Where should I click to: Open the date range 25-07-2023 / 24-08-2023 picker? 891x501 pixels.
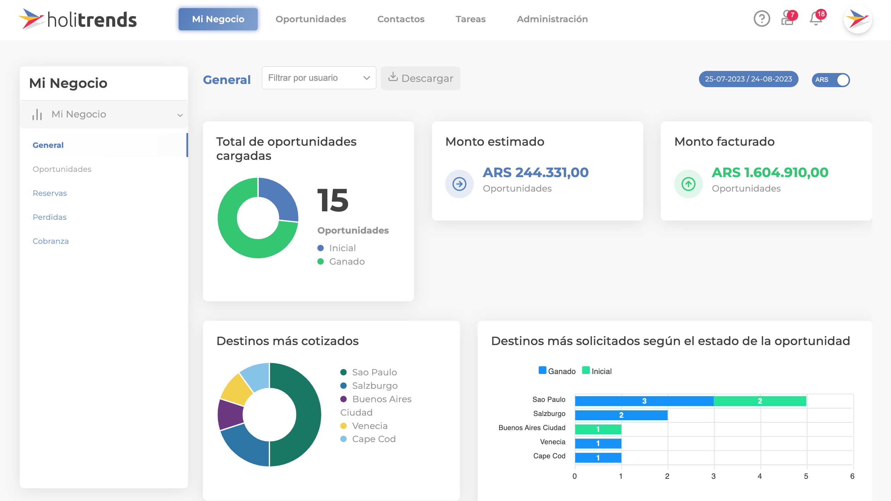(x=748, y=79)
